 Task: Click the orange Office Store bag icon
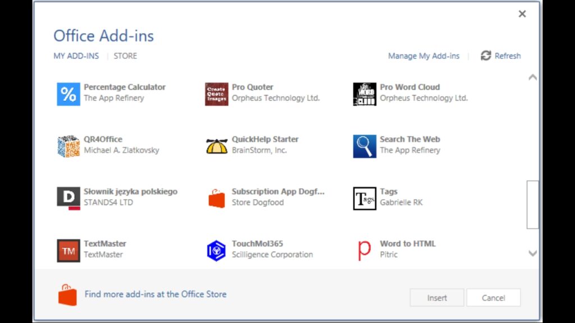pos(67,294)
